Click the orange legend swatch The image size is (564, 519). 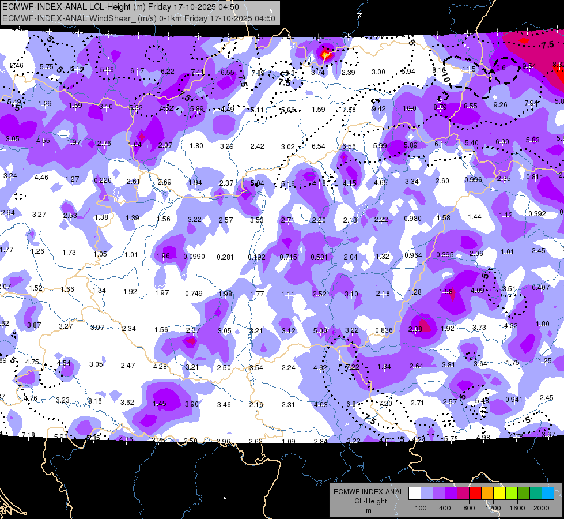(487, 494)
